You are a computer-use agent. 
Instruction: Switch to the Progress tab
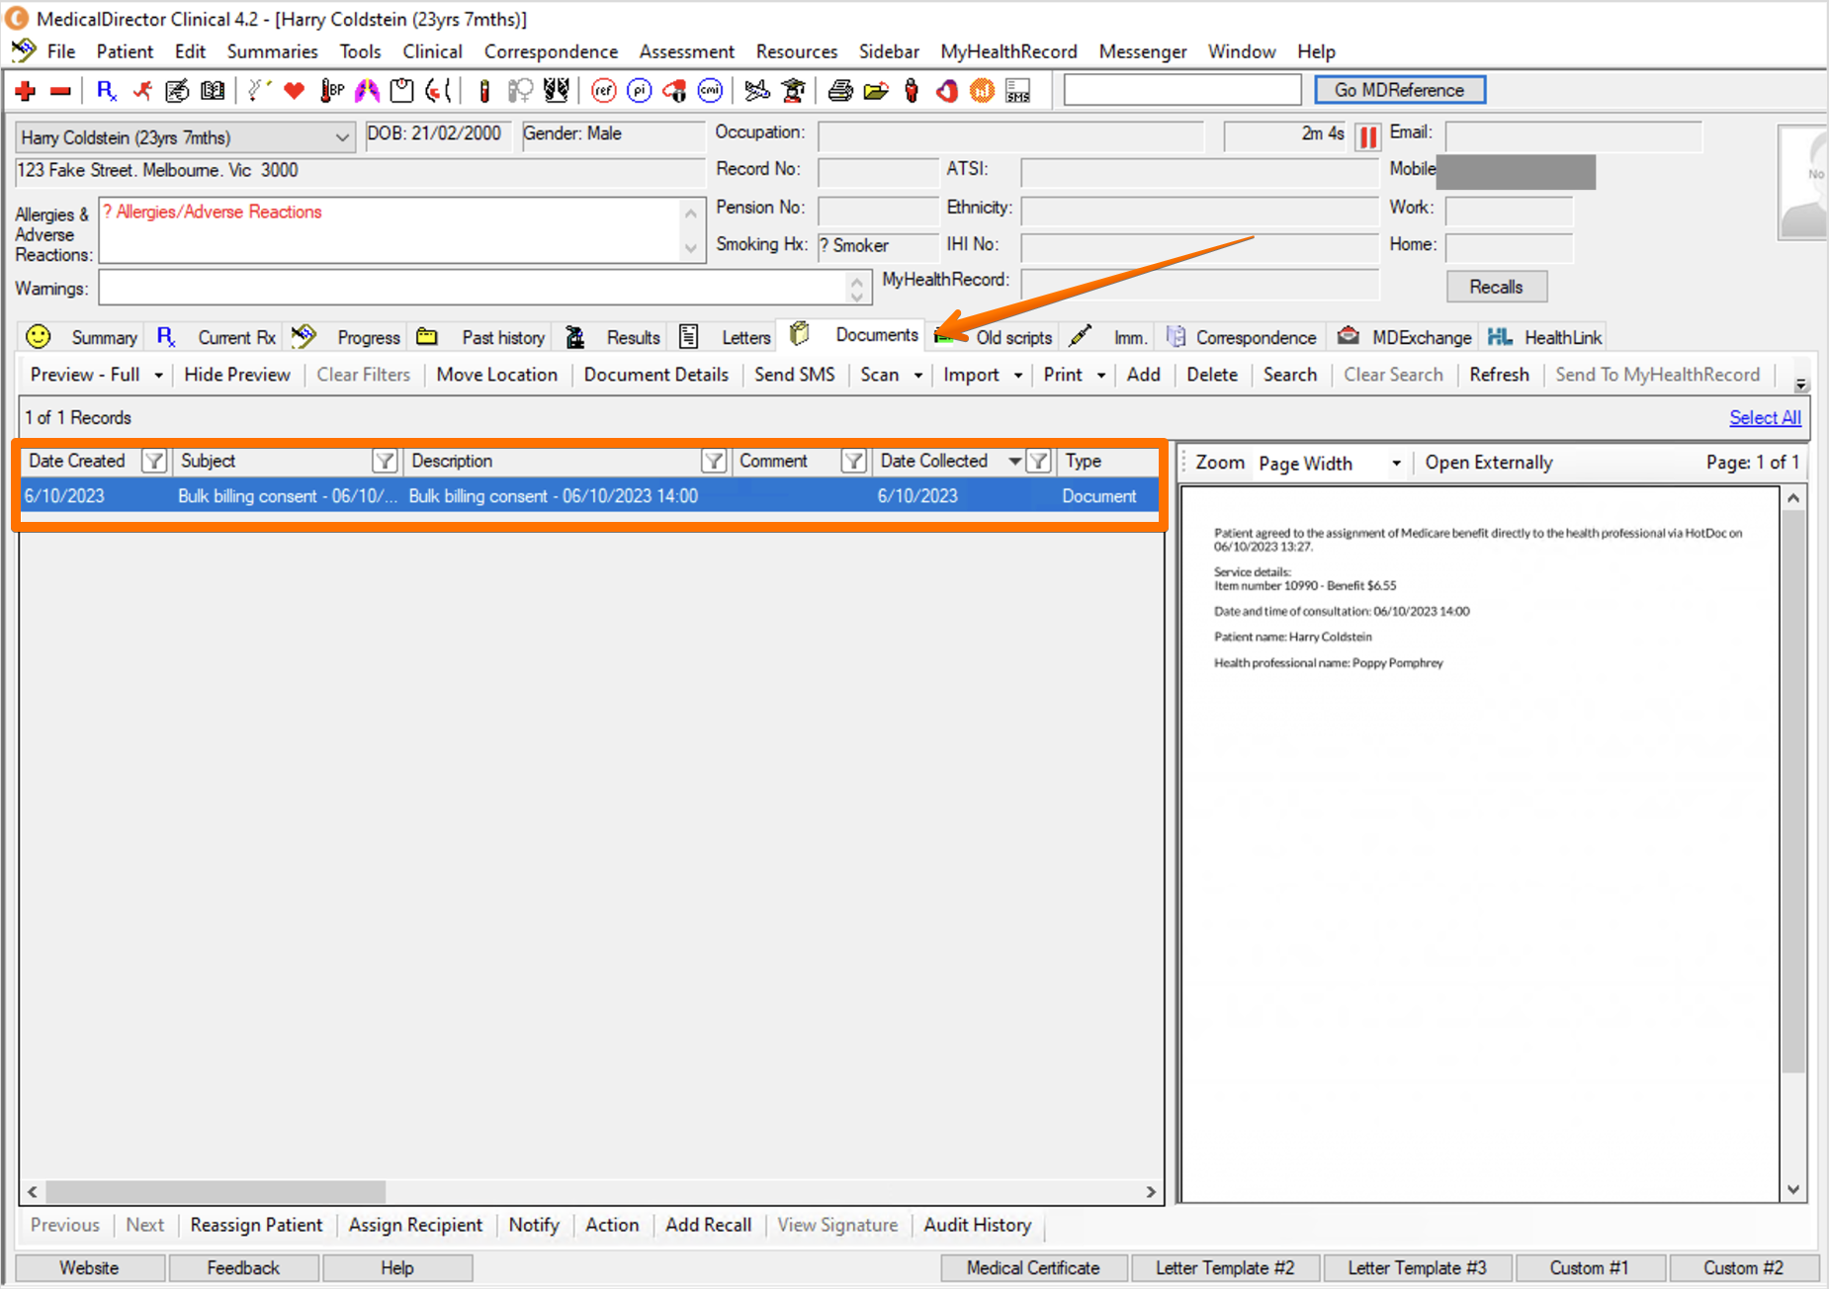[x=346, y=337]
